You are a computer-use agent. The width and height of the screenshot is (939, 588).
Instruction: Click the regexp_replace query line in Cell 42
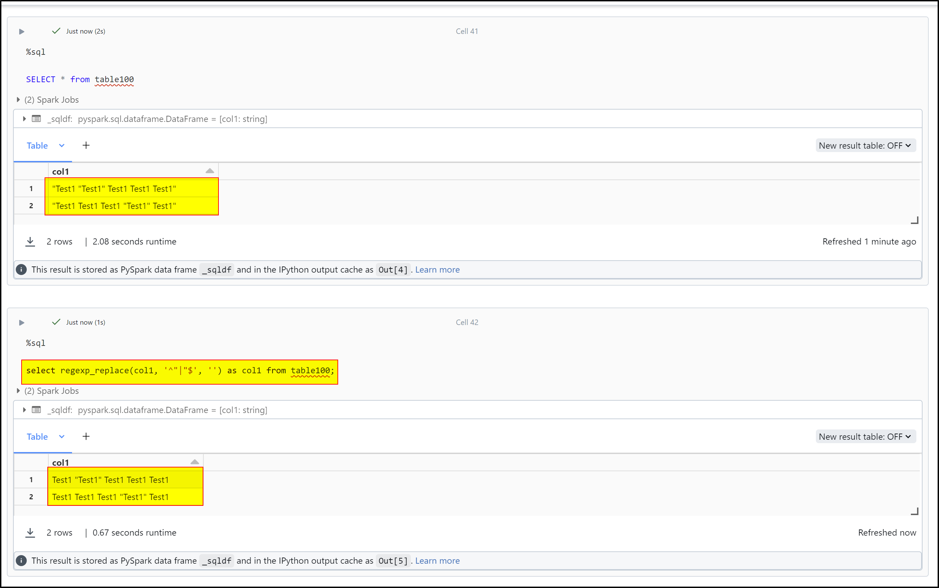(180, 371)
